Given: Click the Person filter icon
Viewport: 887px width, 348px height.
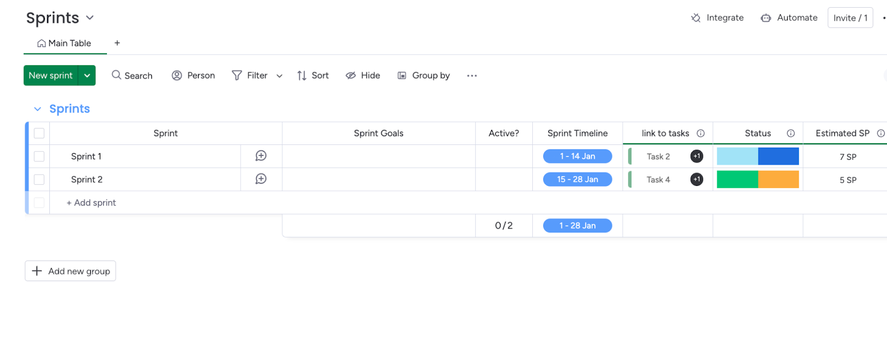Looking at the screenshot, I should click(177, 75).
